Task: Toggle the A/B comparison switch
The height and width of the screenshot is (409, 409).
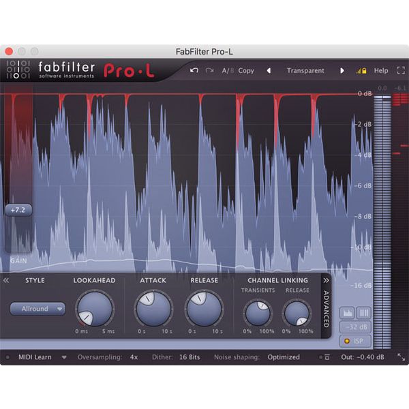Action: (228, 71)
